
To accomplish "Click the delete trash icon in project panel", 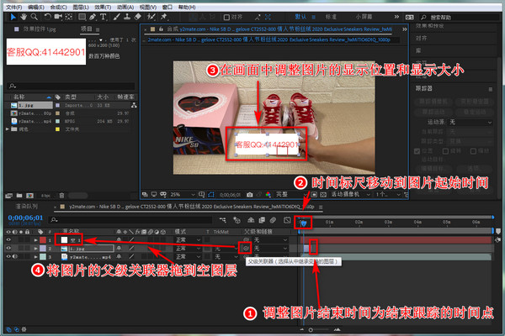I will pos(61,196).
